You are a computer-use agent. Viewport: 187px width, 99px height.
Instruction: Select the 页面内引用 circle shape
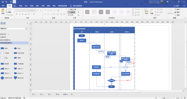(6, 78)
